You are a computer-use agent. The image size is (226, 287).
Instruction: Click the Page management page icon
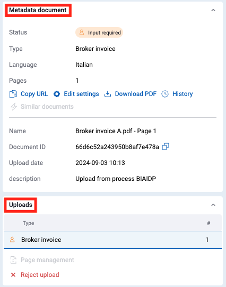click(13, 260)
